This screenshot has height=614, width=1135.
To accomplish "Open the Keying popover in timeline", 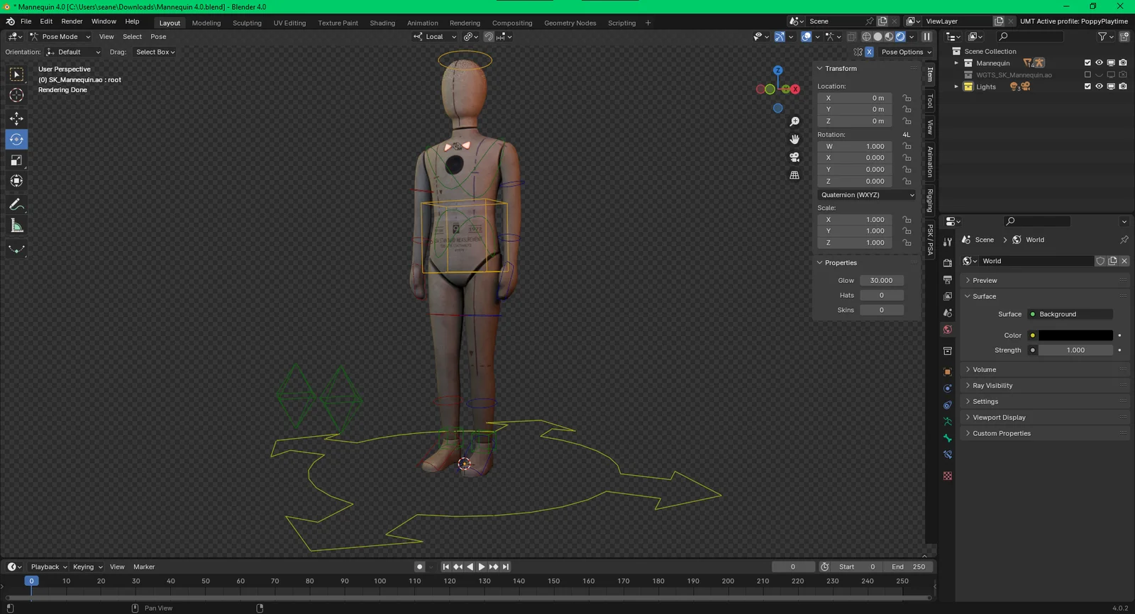I will tap(87, 566).
